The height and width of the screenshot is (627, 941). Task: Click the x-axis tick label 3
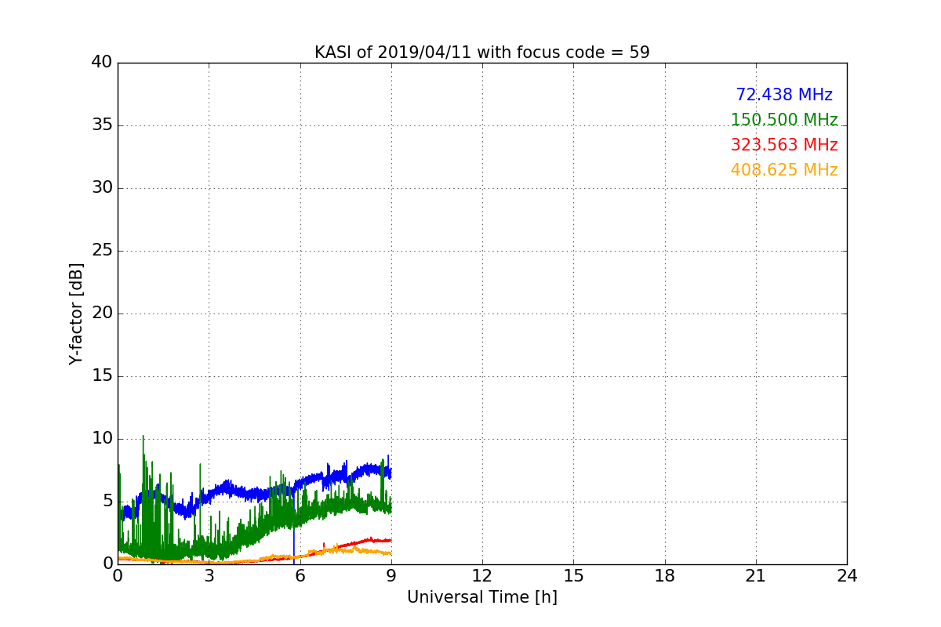(x=209, y=576)
